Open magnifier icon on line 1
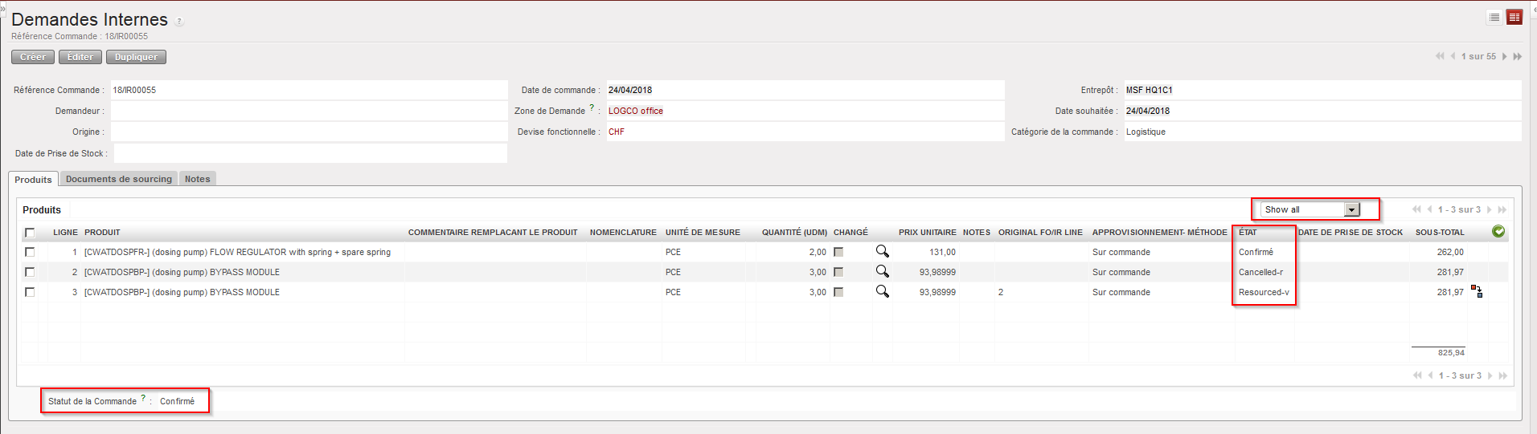The height and width of the screenshot is (434, 1537). click(x=882, y=252)
